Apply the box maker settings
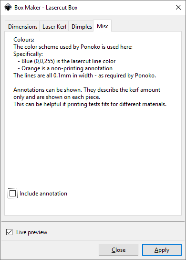The height and width of the screenshot is (260, 186). pyautogui.click(x=162, y=249)
